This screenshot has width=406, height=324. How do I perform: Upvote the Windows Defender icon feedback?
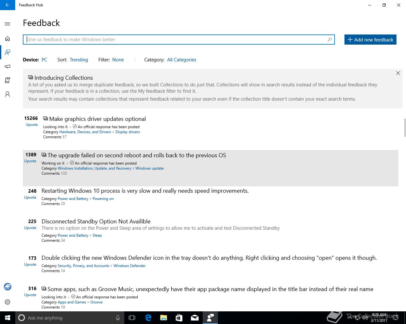(30, 265)
